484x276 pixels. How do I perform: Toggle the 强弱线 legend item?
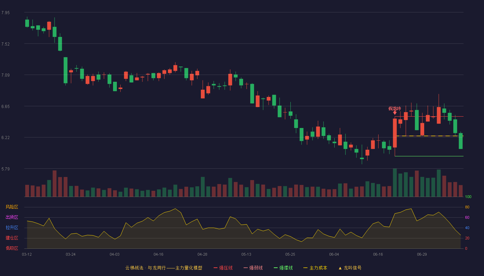253,268
